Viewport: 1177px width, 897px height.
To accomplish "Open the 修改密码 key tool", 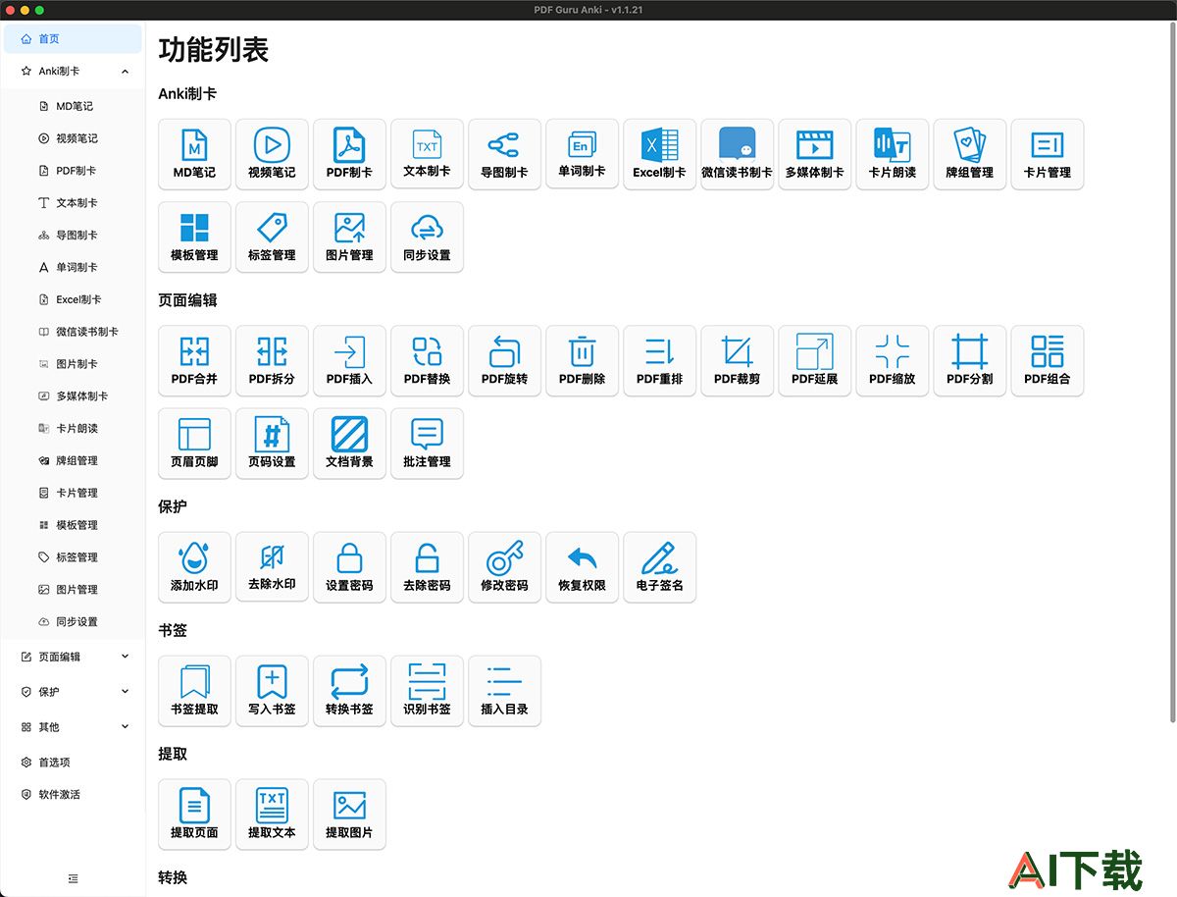I will [504, 566].
